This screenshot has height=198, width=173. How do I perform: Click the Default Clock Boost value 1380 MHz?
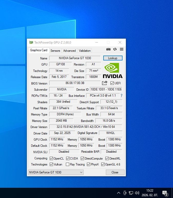point(114,145)
